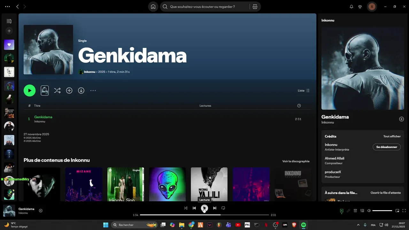Click the producerX credit
The image size is (409, 230).
(333, 172)
